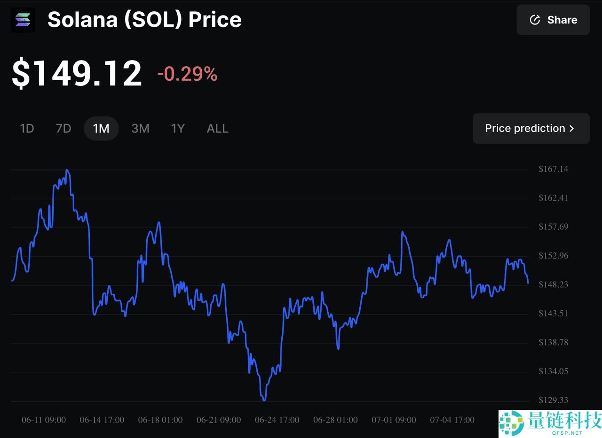
Task: Show the 1Y price history
Action: click(178, 128)
